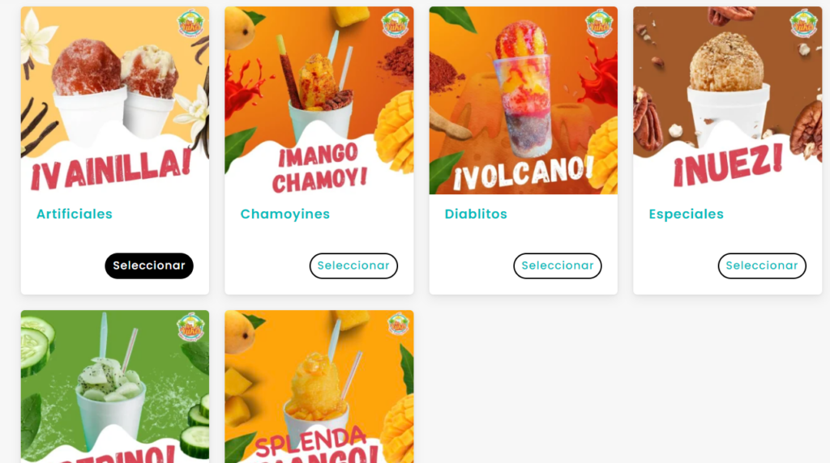Viewport: 830px width, 463px height.
Task: Open the Artificiales title link
Action: click(x=74, y=214)
